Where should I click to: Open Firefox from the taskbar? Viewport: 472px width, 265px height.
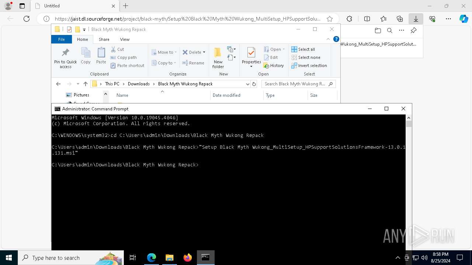[188, 258]
